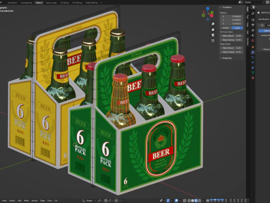Image resolution: width=270 pixels, height=203 pixels.
Task: Click the pan view hand icon
Action: [x=213, y=29]
